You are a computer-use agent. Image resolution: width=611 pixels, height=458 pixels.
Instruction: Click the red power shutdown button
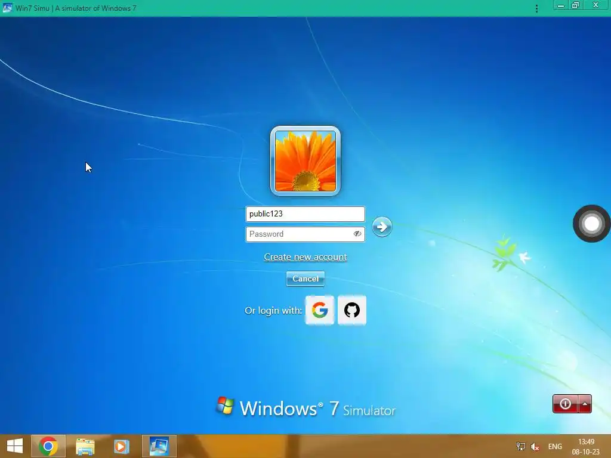565,404
